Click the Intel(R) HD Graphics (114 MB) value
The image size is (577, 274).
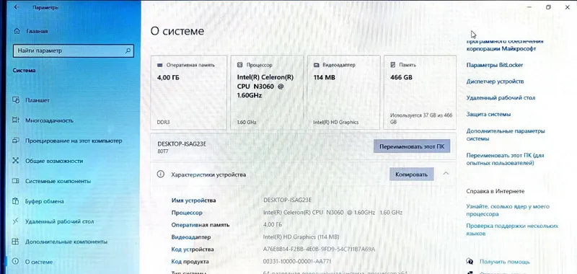point(301,237)
